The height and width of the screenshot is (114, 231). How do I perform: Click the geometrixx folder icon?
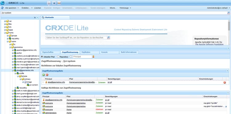click(x=13, y=47)
